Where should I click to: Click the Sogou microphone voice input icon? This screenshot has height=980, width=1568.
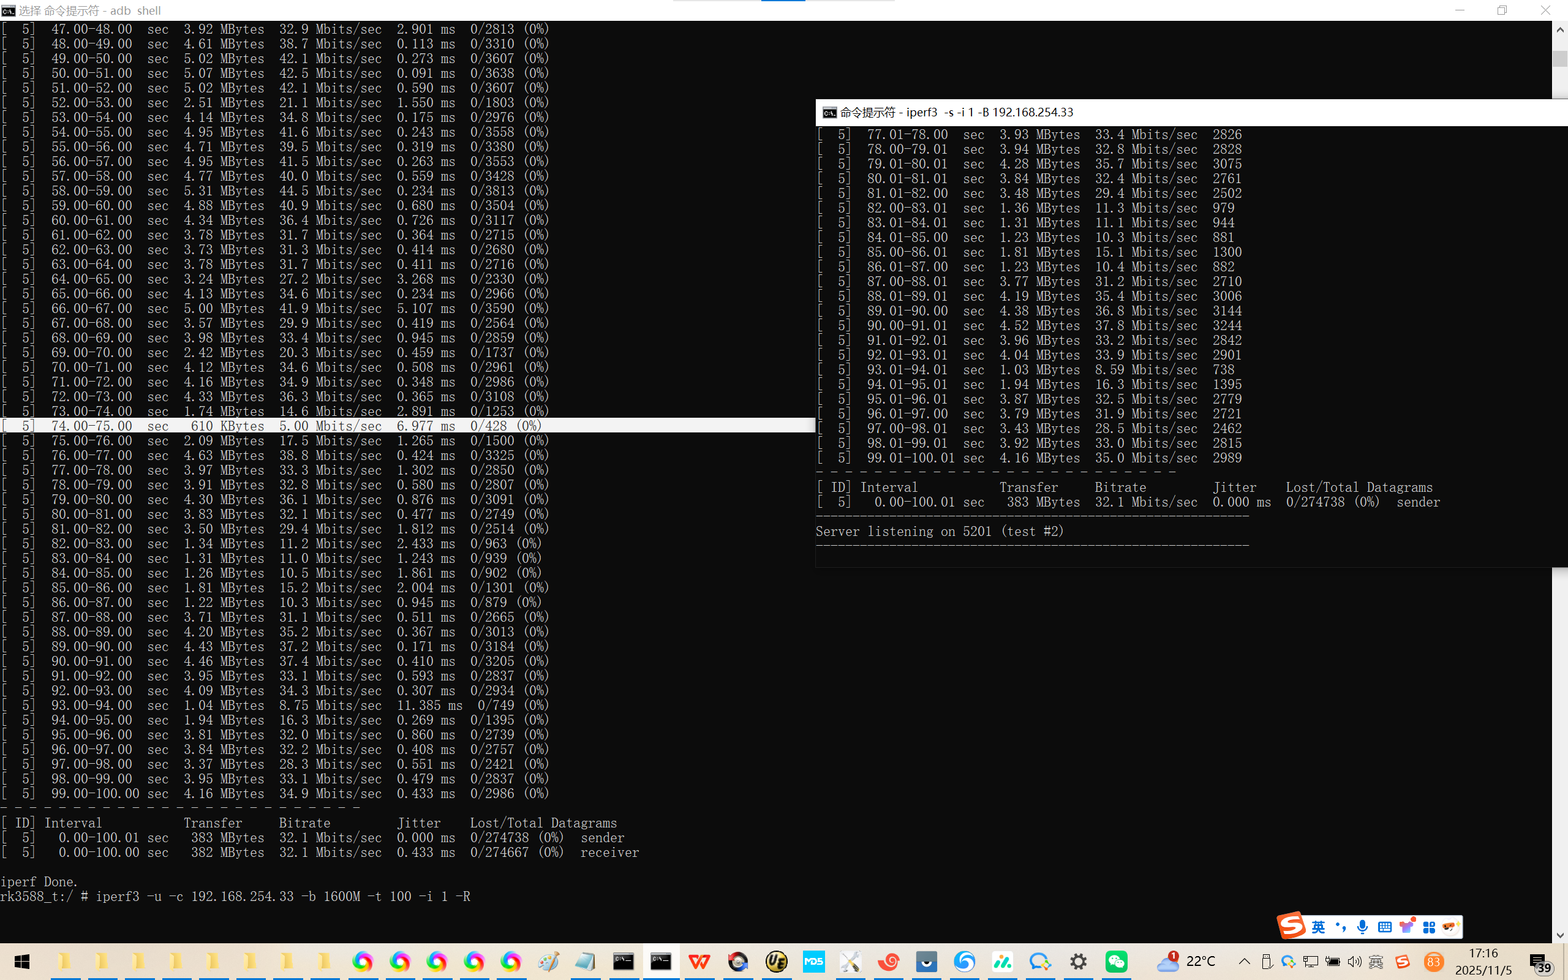1362,927
